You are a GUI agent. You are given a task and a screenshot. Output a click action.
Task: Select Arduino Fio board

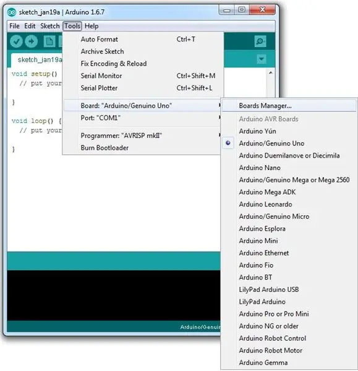[289, 265]
